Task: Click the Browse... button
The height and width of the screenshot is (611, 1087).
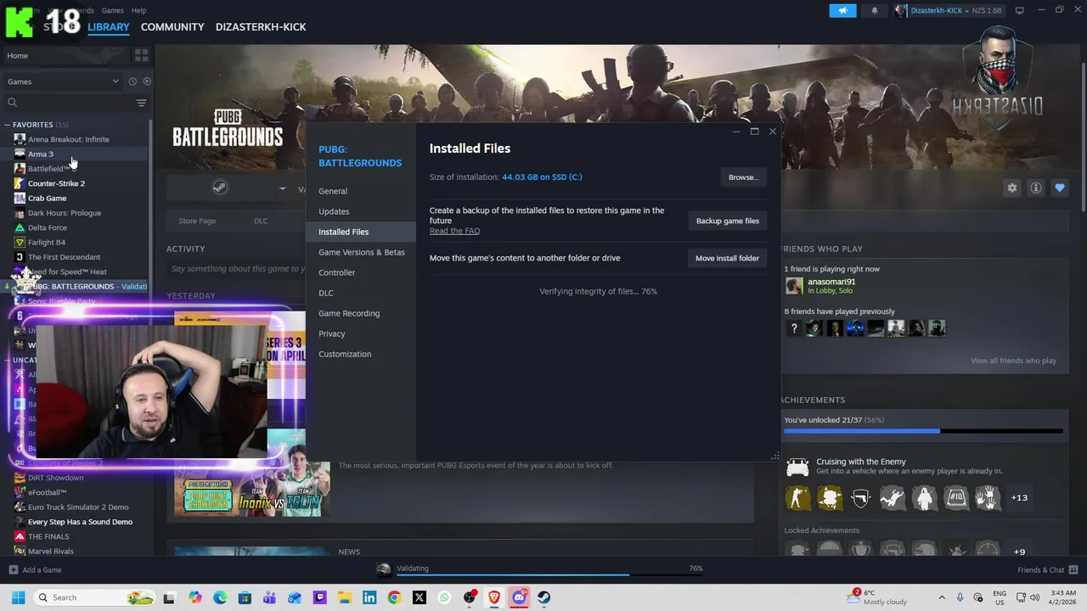Action: click(x=743, y=177)
